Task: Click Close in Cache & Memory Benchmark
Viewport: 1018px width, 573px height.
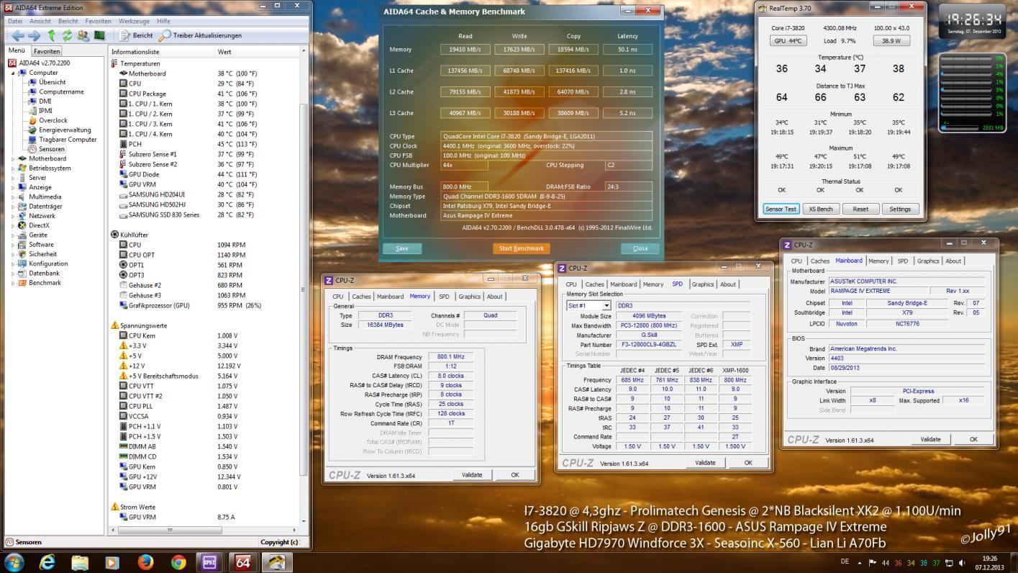Action: 640,248
